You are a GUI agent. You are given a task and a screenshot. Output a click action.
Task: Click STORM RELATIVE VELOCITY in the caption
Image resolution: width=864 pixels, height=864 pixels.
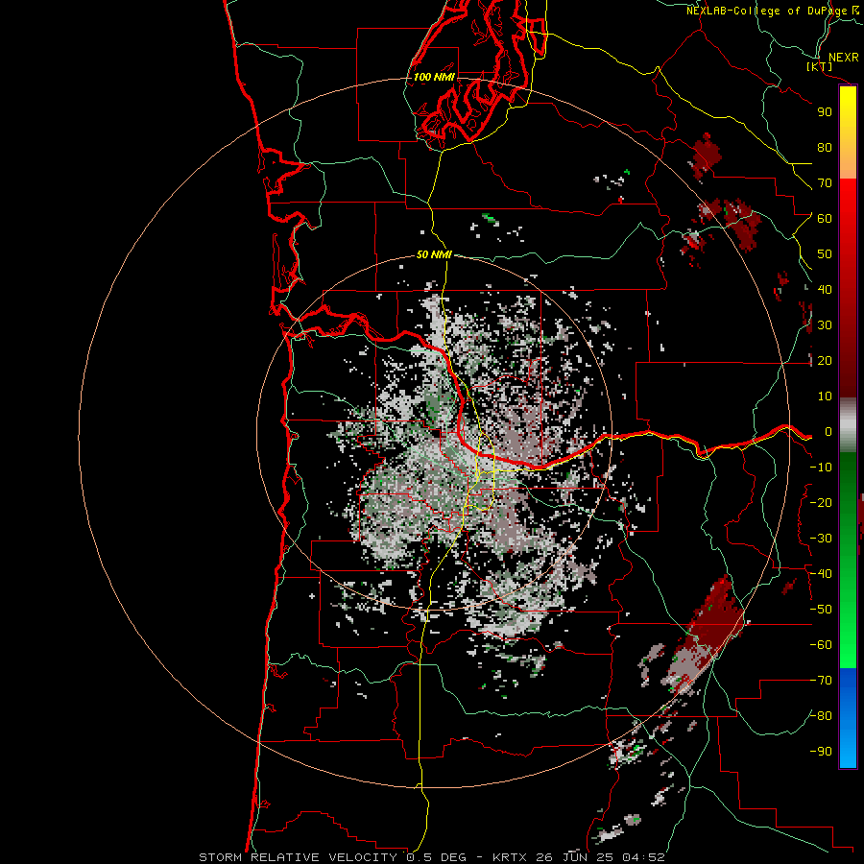298,857
